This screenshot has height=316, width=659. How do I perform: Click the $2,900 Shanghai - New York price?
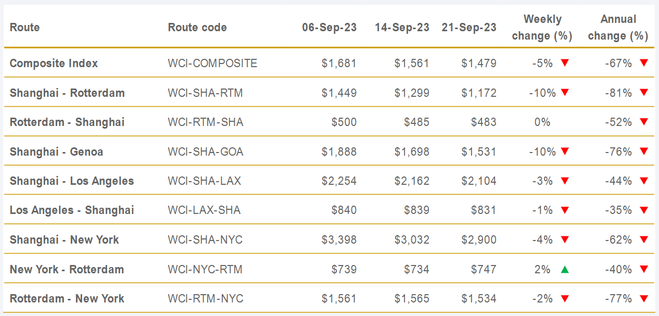point(479,240)
